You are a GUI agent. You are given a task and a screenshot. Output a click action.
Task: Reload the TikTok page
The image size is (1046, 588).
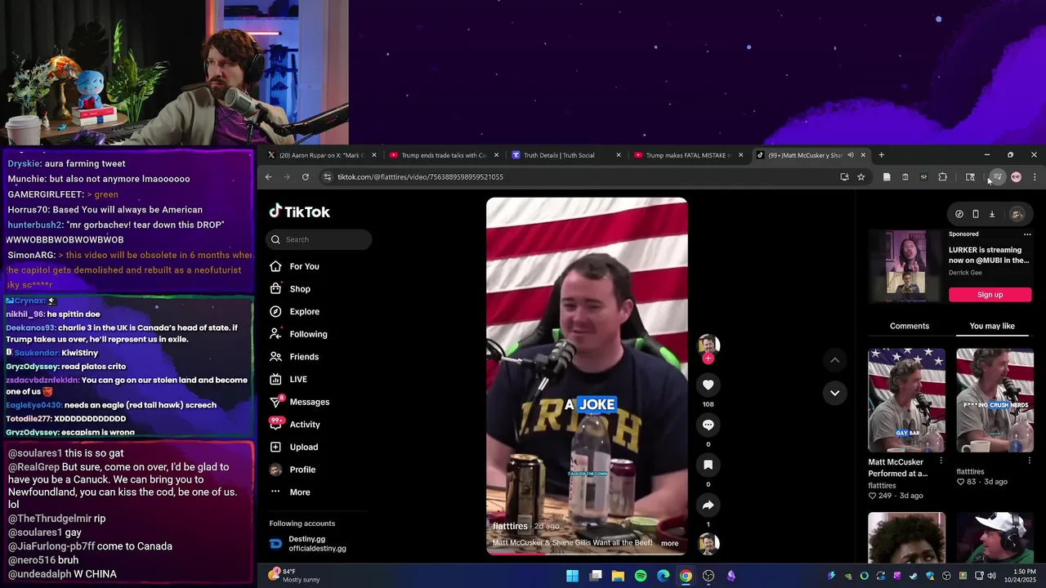[306, 177]
